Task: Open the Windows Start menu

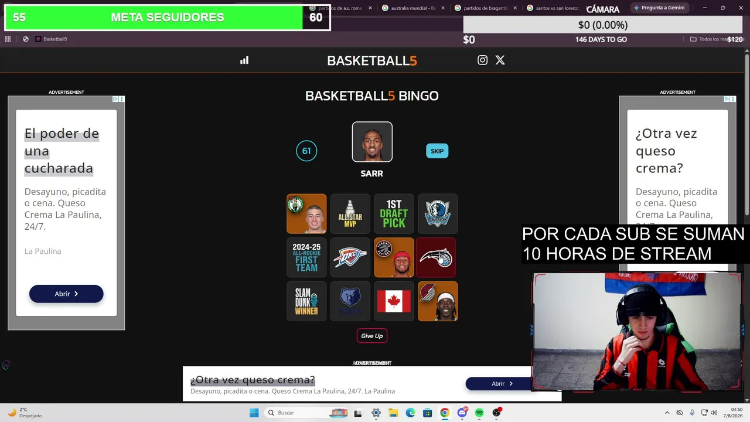Action: coord(254,413)
